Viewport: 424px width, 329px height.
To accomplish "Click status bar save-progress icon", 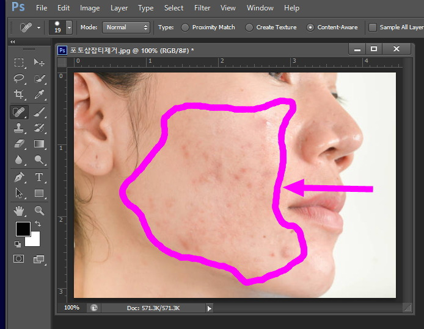I will pyautogui.click(x=94, y=308).
